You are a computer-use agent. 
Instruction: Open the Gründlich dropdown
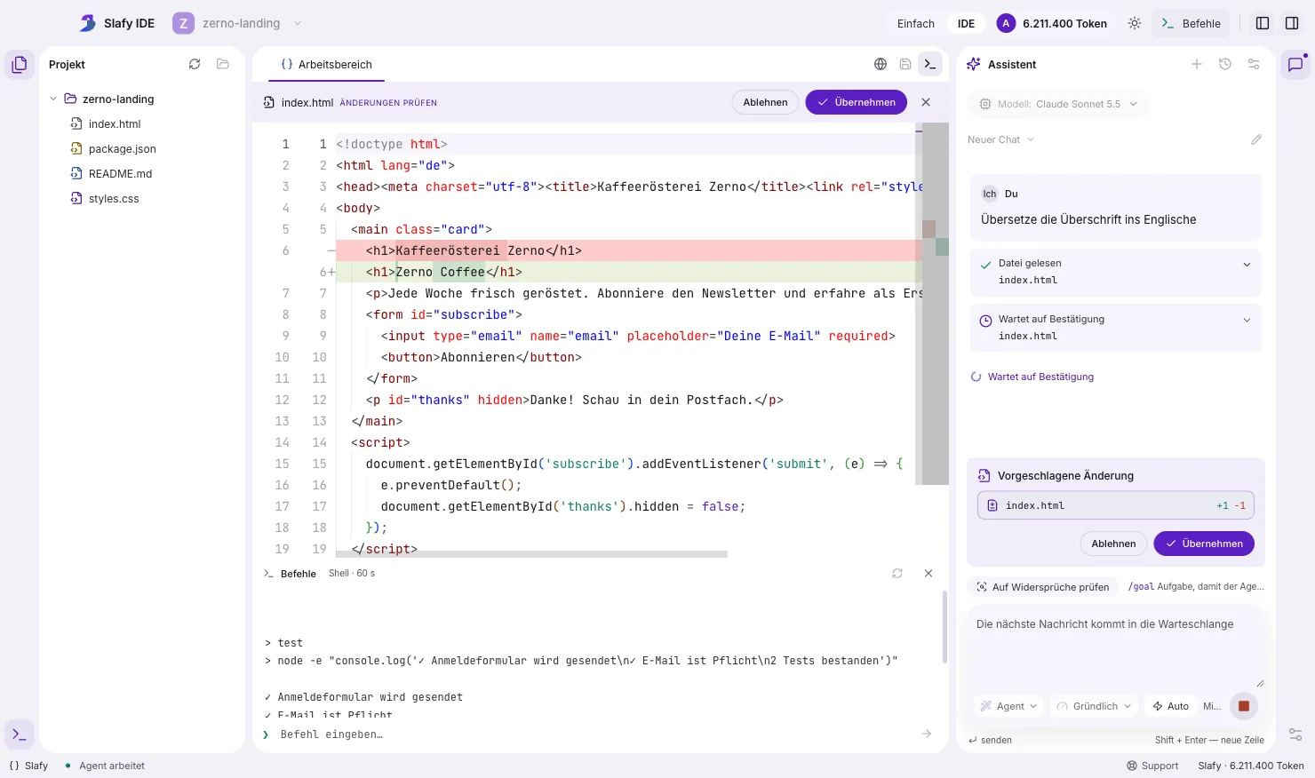pos(1094,706)
